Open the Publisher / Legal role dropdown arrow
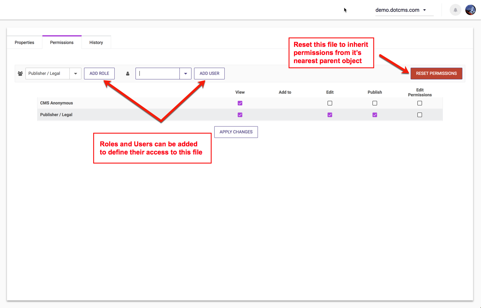Viewport: 481px width, 308px height. 76,74
